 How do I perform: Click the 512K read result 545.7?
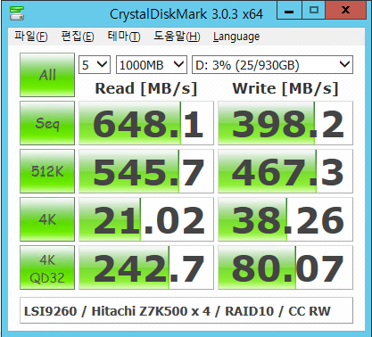pos(146,171)
